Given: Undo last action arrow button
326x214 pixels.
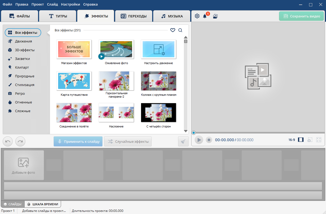Looking at the screenshot, I should tap(8, 141).
